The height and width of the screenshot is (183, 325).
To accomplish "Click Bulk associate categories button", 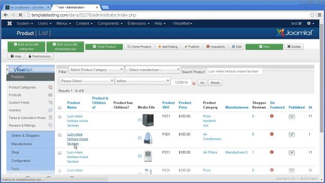I will [x=26, y=47].
